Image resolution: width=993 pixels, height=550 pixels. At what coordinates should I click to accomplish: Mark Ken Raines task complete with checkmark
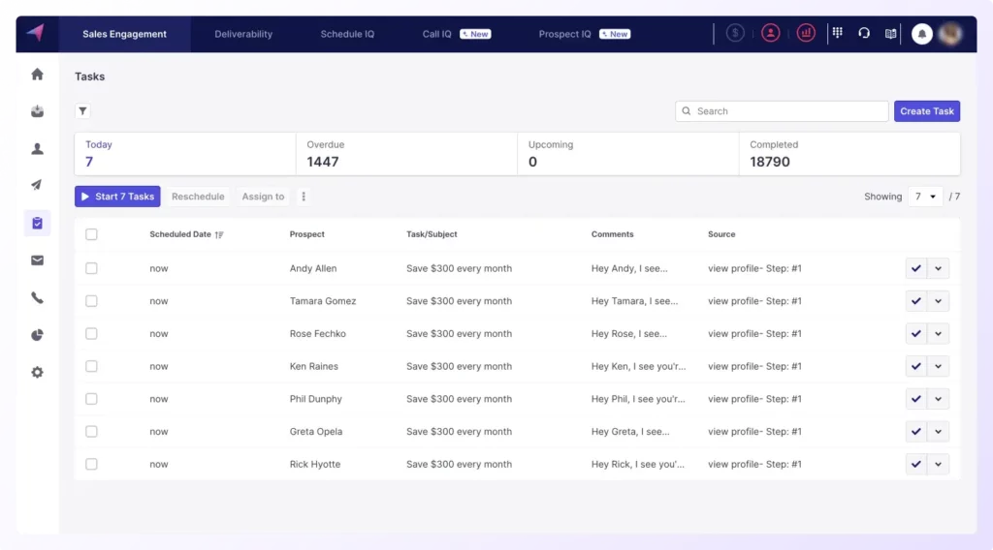point(915,366)
